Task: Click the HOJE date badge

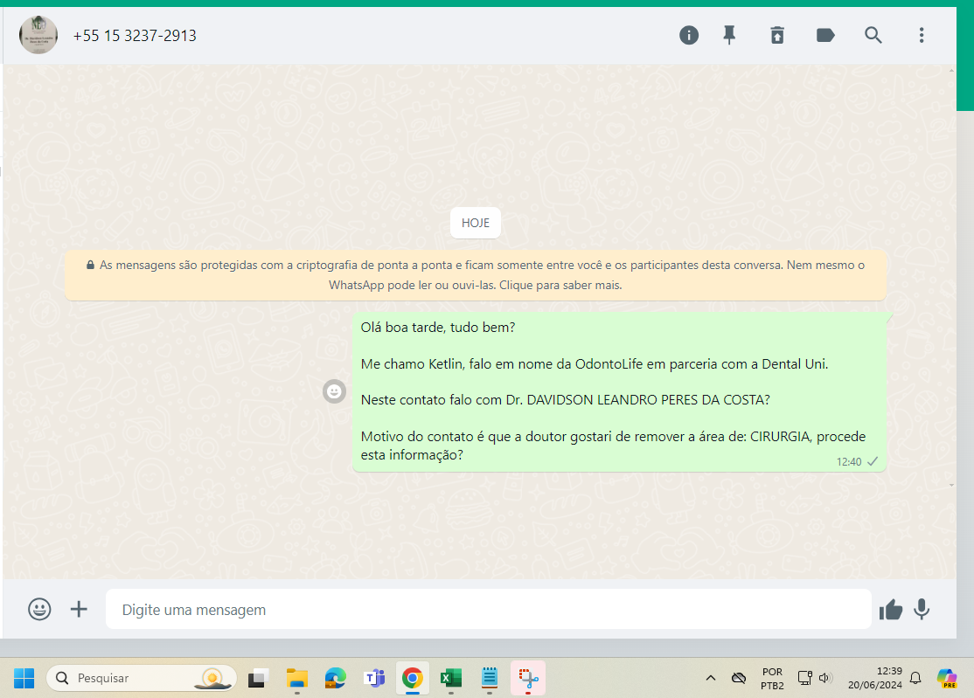Action: (x=476, y=223)
